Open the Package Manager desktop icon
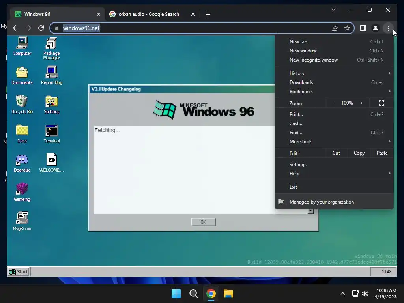This screenshot has height=303, width=404. [52, 49]
